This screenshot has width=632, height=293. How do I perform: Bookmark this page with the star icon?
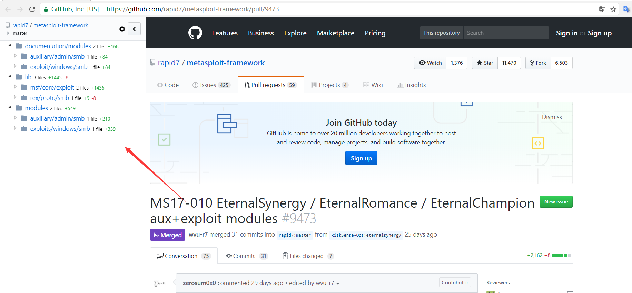[613, 9]
